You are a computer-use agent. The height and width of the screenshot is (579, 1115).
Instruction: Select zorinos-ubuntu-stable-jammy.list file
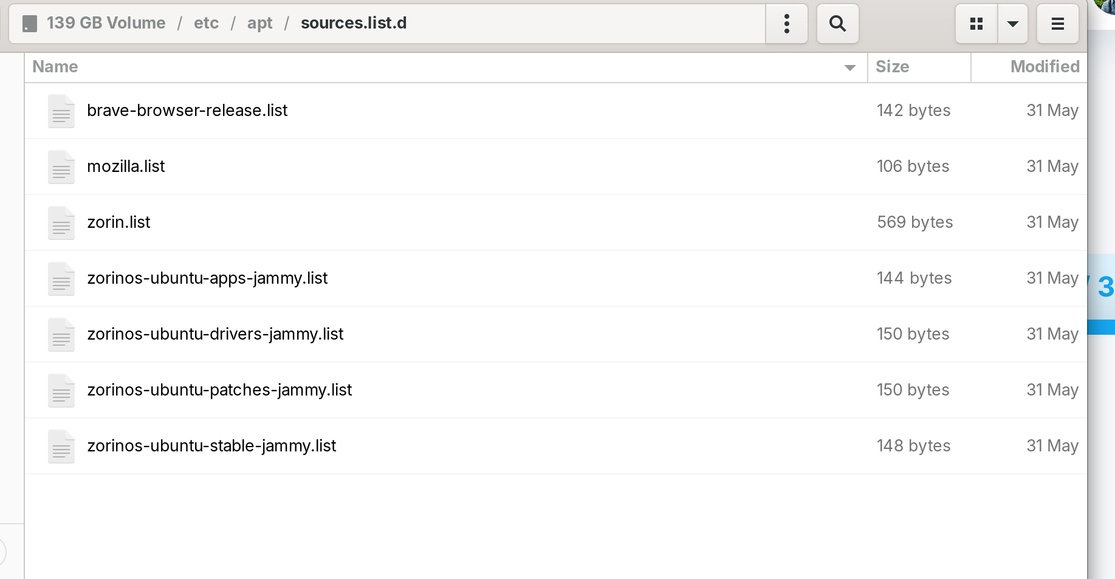click(x=211, y=446)
